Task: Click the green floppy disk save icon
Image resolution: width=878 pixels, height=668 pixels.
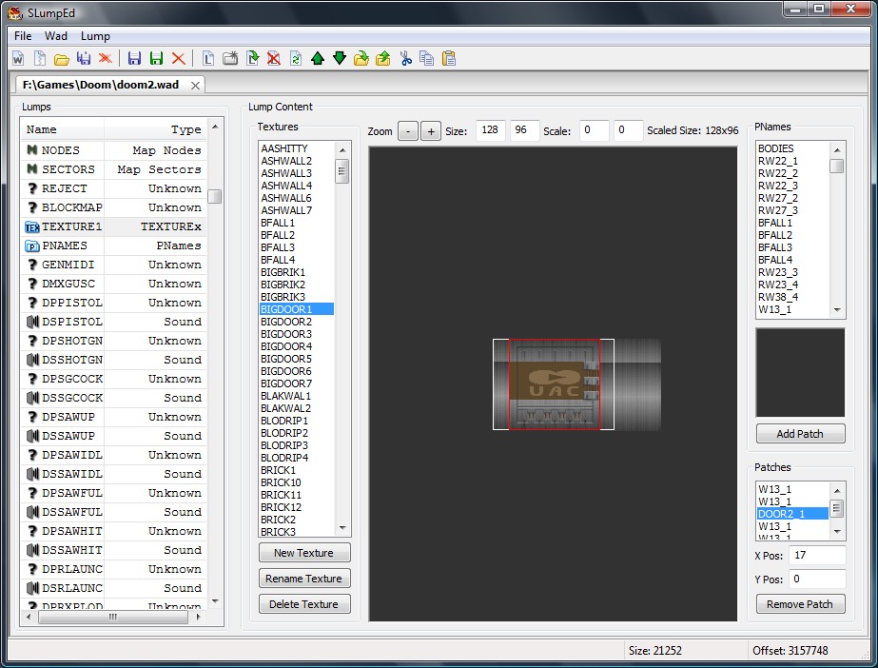Action: point(156,59)
